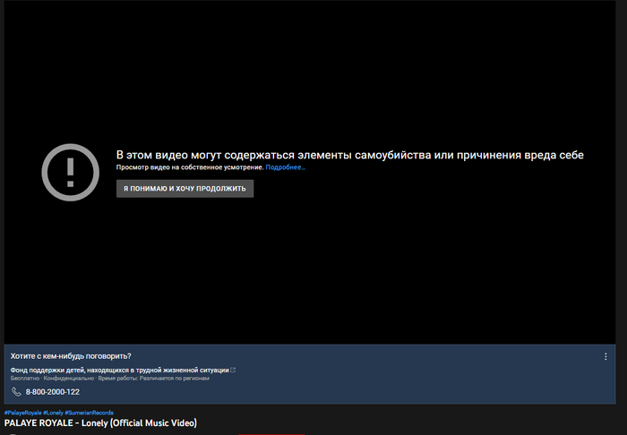Open the #PalayeRoyale hashtag
The width and height of the screenshot is (627, 435).
(22, 413)
